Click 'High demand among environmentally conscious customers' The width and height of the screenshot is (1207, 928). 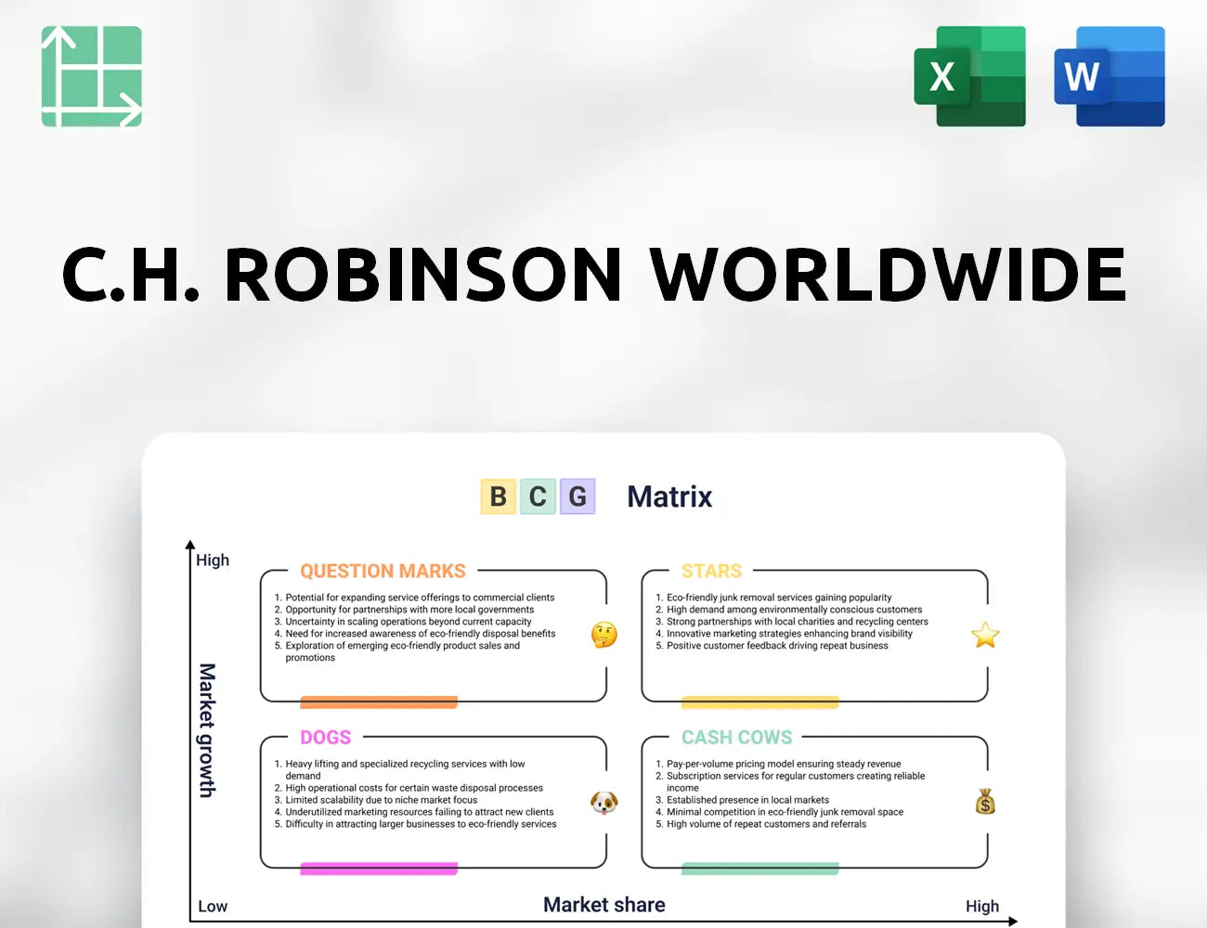coord(795,610)
